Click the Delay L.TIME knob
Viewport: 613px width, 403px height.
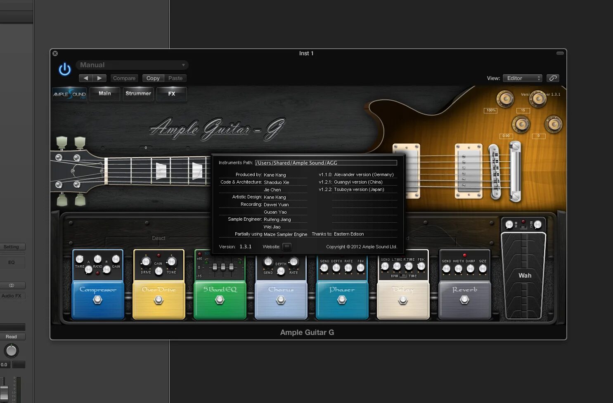point(397,266)
